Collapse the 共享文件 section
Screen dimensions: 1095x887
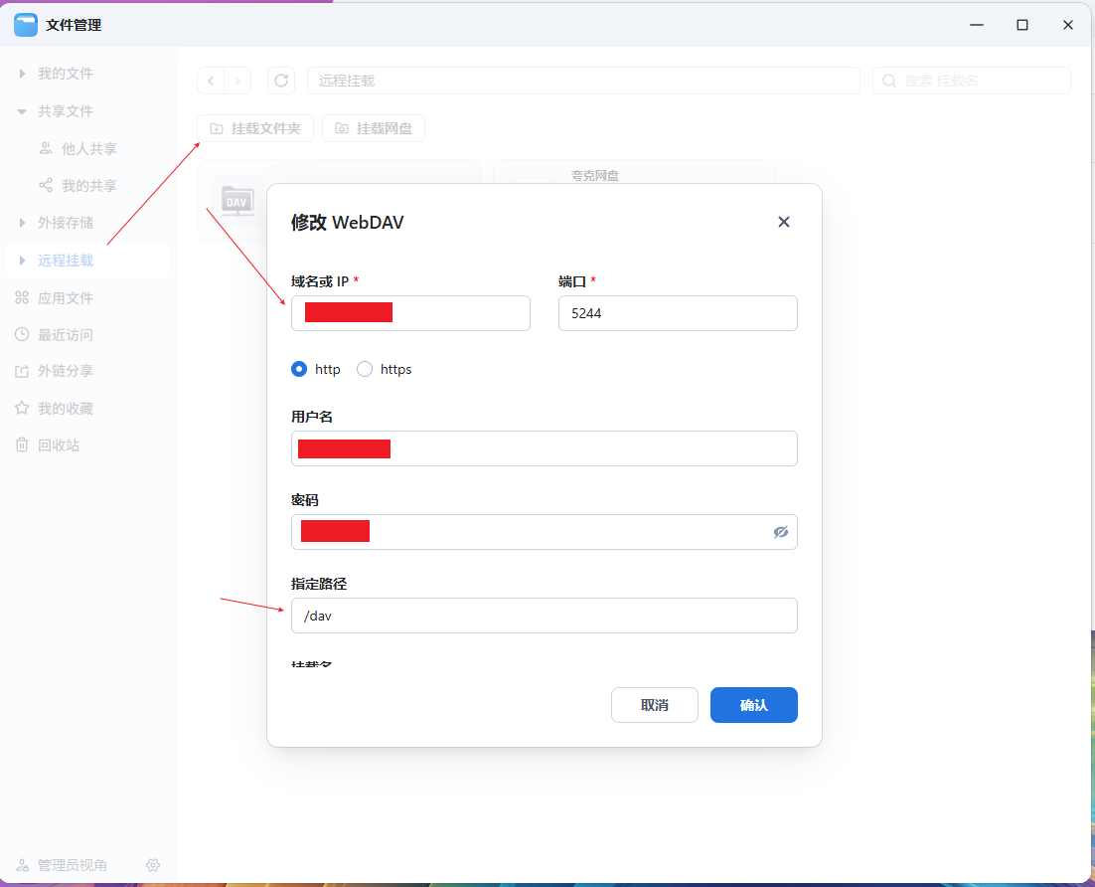22,111
